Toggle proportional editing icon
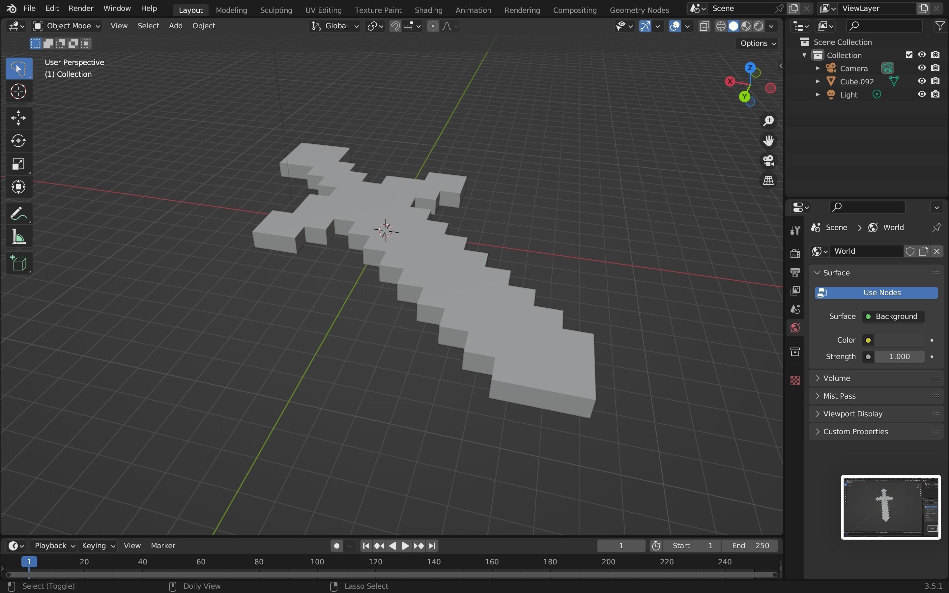Viewport: 949px width, 593px height. (x=433, y=26)
